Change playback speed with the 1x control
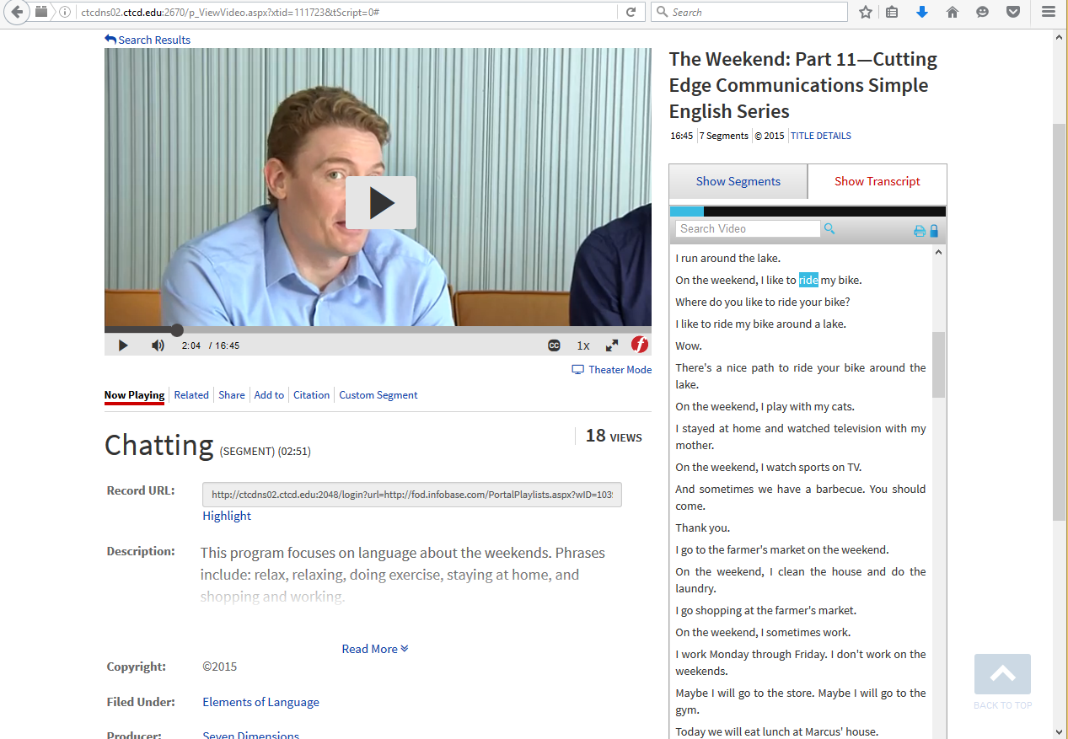This screenshot has width=1068, height=739. click(583, 345)
